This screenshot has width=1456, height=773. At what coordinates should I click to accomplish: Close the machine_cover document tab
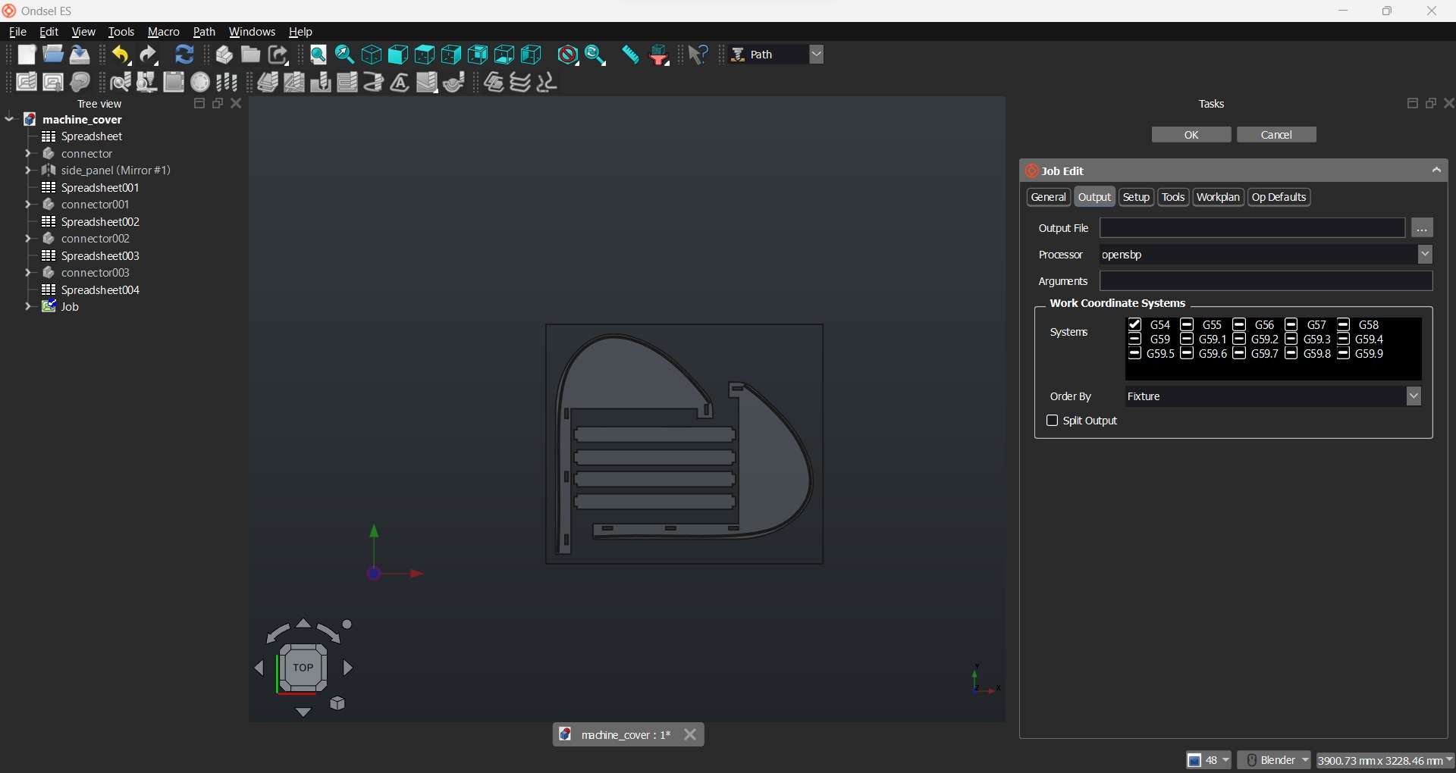click(x=690, y=734)
